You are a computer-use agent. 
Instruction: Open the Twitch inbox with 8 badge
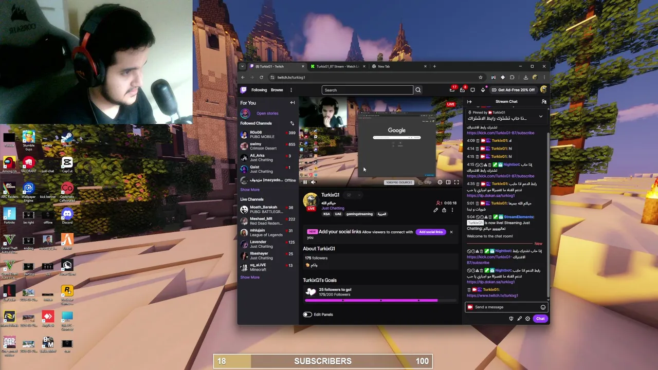click(463, 90)
